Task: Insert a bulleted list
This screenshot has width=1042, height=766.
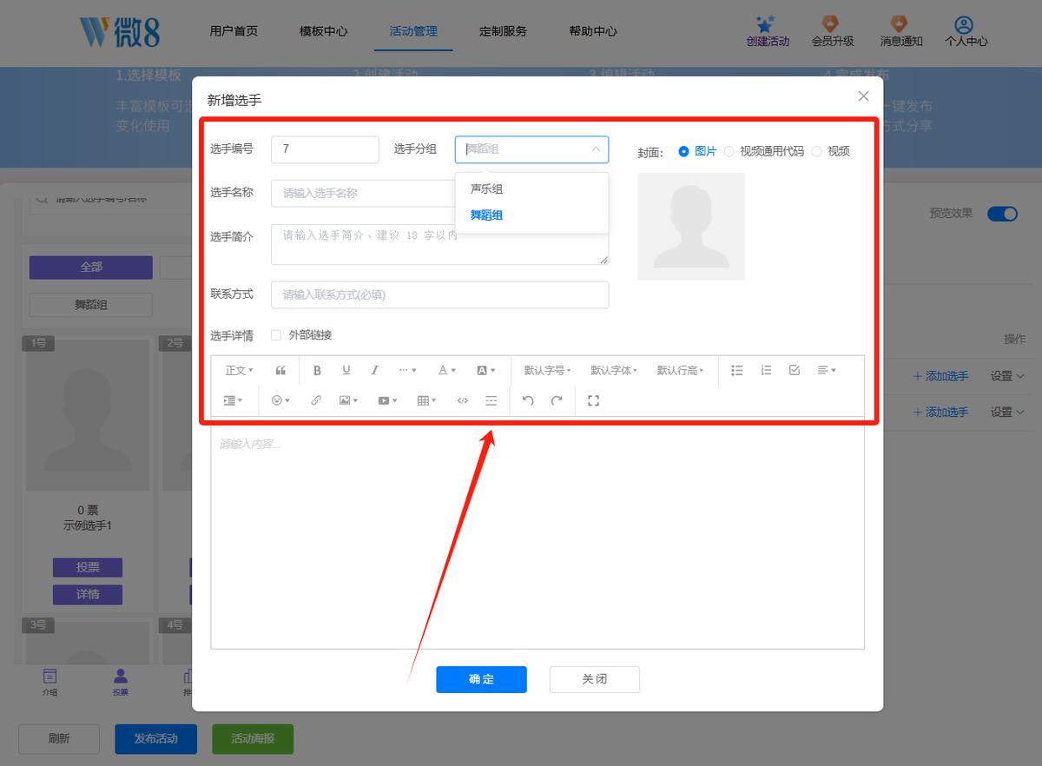Action: (737, 371)
